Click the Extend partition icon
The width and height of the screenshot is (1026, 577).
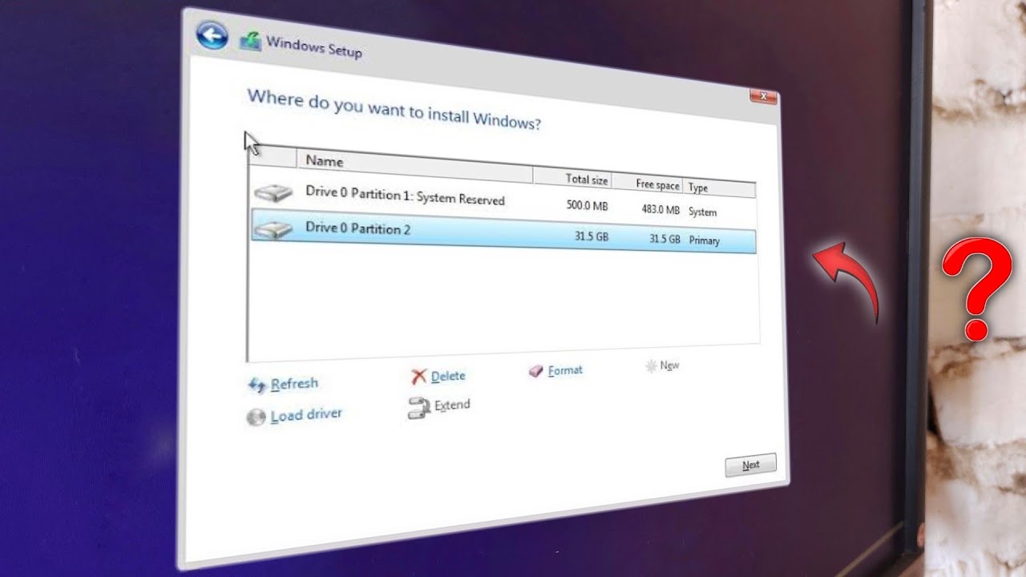419,409
